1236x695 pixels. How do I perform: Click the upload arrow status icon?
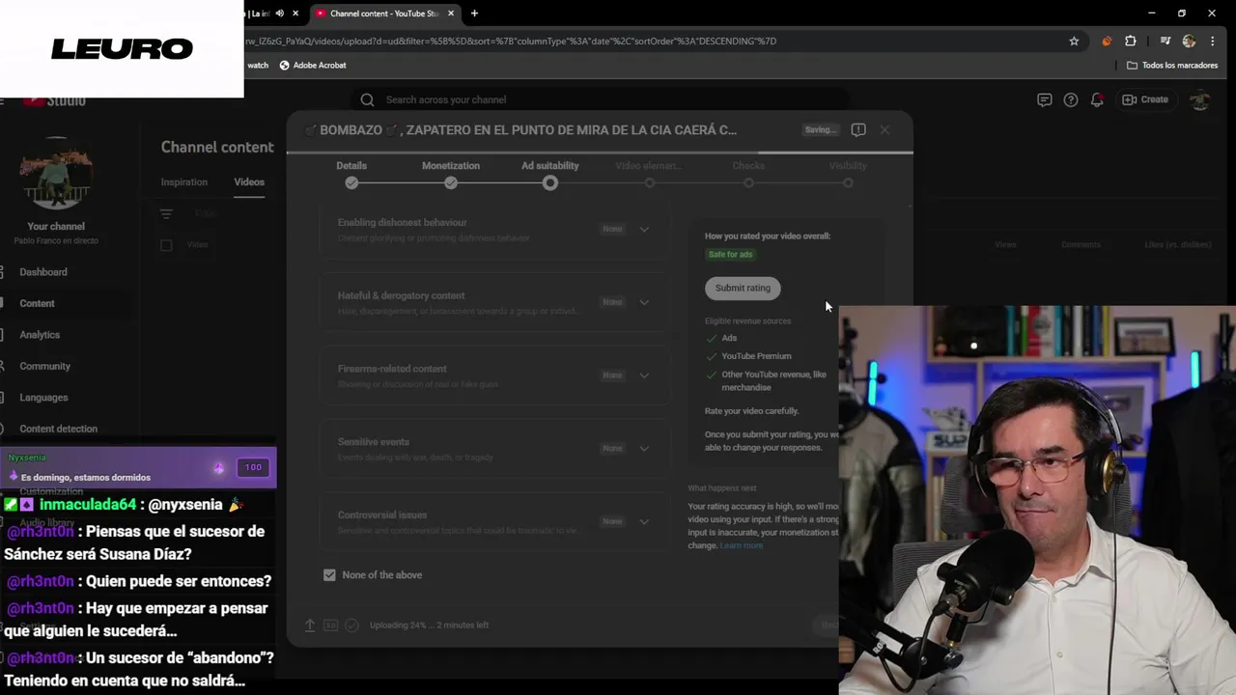point(310,625)
